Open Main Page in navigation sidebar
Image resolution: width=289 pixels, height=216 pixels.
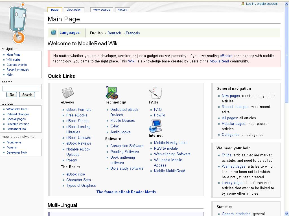click(14, 55)
